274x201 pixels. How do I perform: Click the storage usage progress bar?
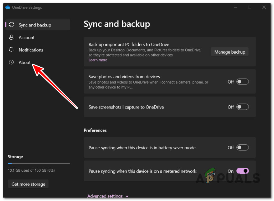pyautogui.click(x=39, y=163)
